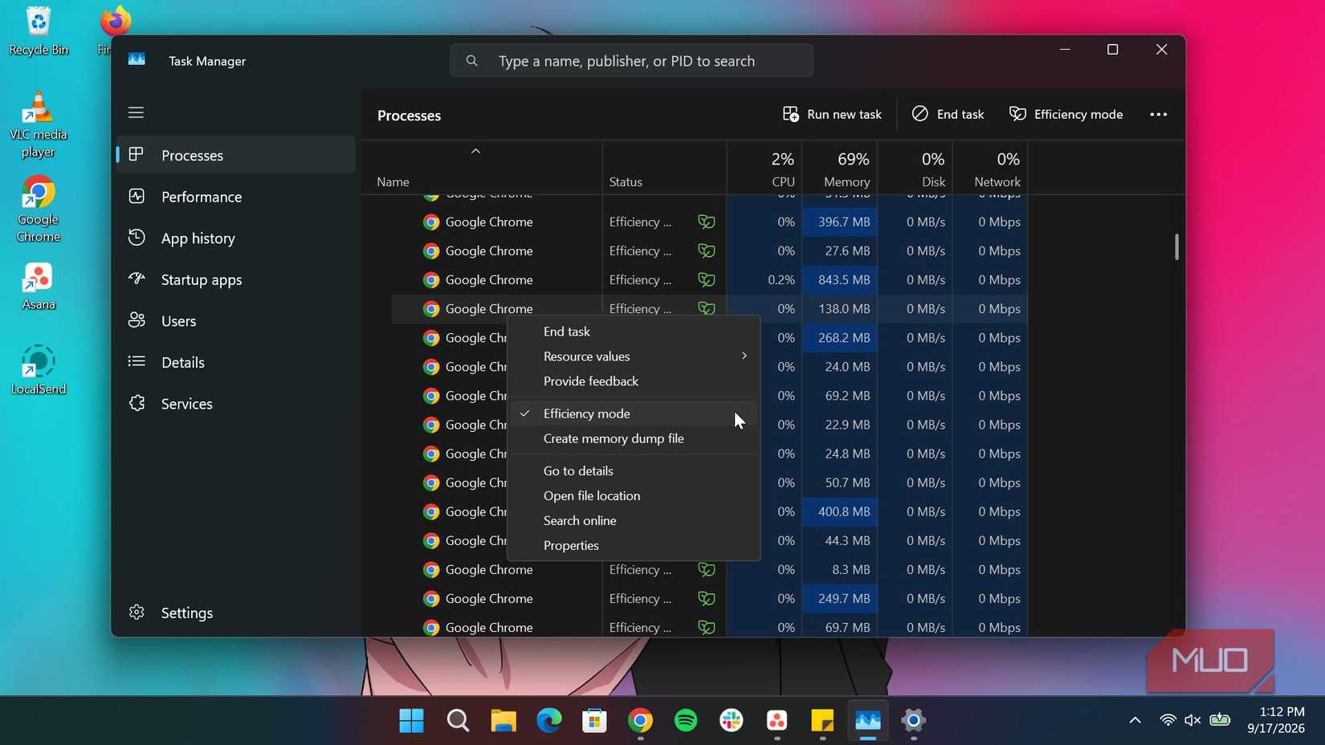Click efficiency leaf icon on 8.3 MB row

click(707, 569)
